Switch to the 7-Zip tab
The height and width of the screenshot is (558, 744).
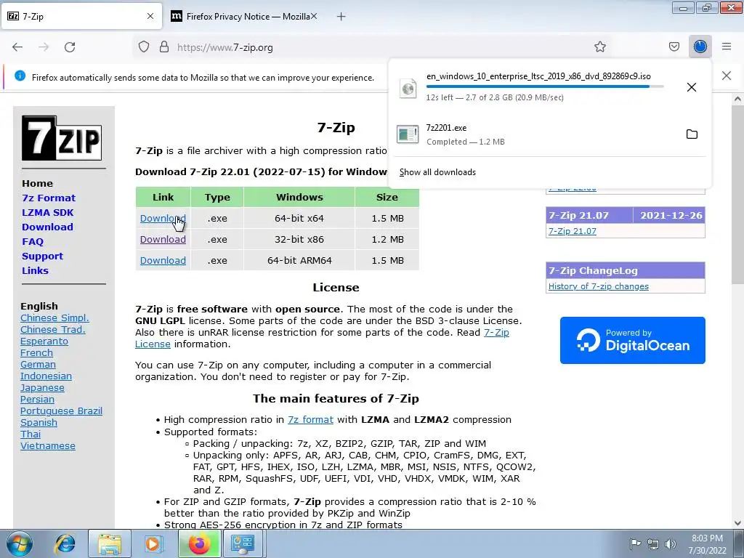click(x=81, y=16)
